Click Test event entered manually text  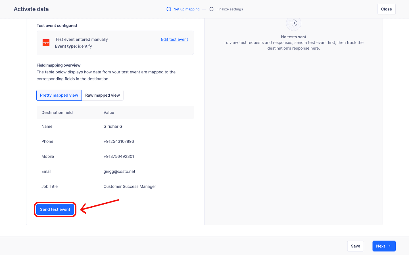coord(82,39)
